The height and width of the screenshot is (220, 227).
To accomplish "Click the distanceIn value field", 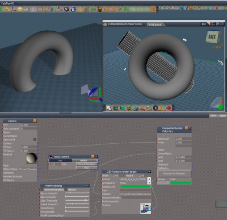I will click(x=183, y=139).
